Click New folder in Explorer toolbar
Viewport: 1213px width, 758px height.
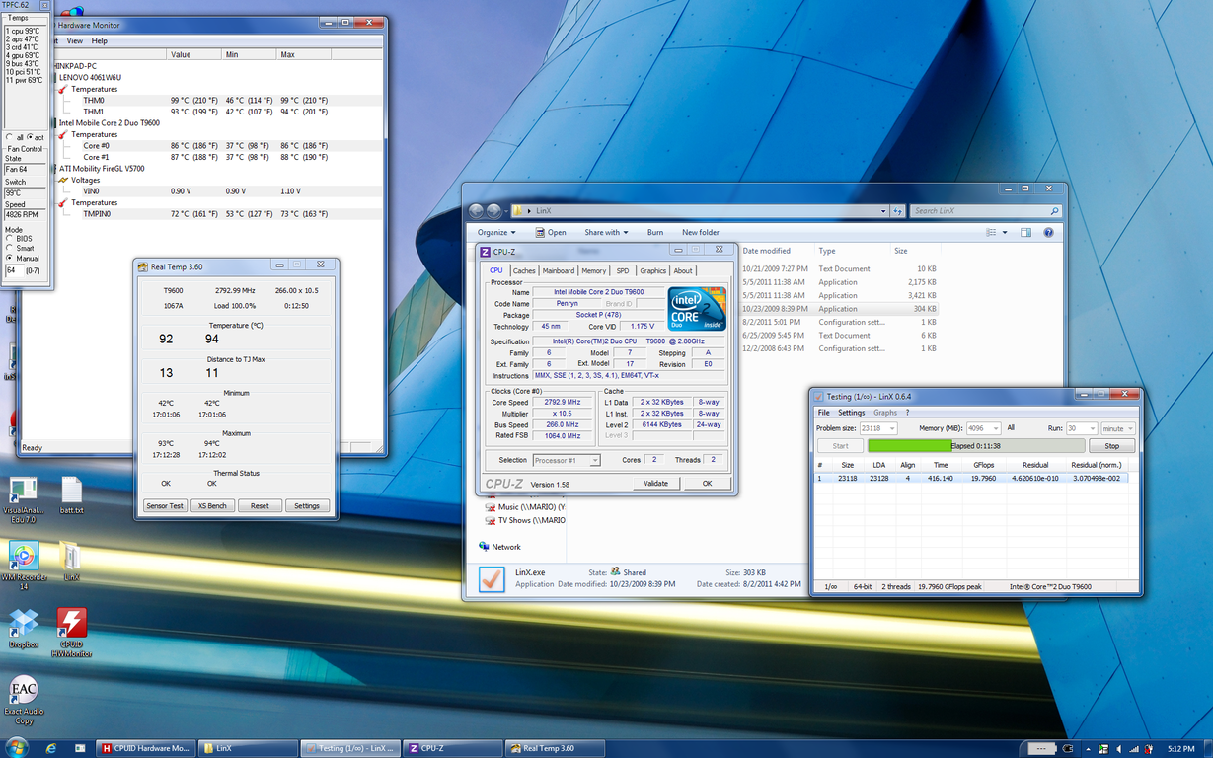click(x=701, y=233)
